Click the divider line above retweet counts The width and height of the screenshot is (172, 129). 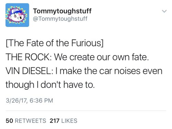(x=86, y=111)
